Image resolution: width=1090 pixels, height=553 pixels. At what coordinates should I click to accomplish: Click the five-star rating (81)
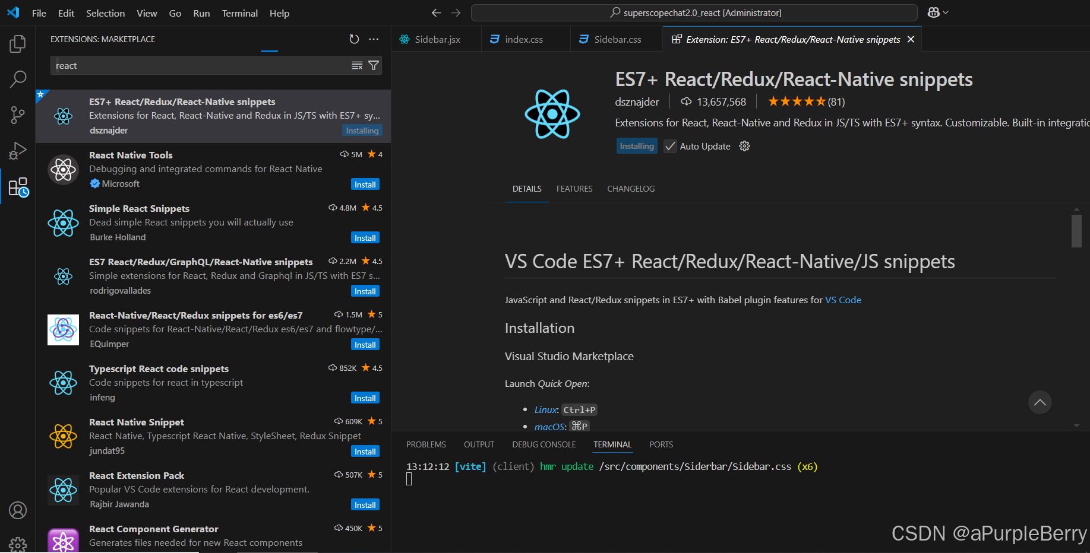pos(806,101)
